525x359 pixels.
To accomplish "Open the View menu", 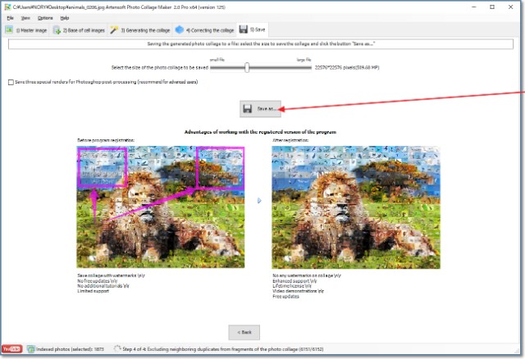I will (25, 17).
